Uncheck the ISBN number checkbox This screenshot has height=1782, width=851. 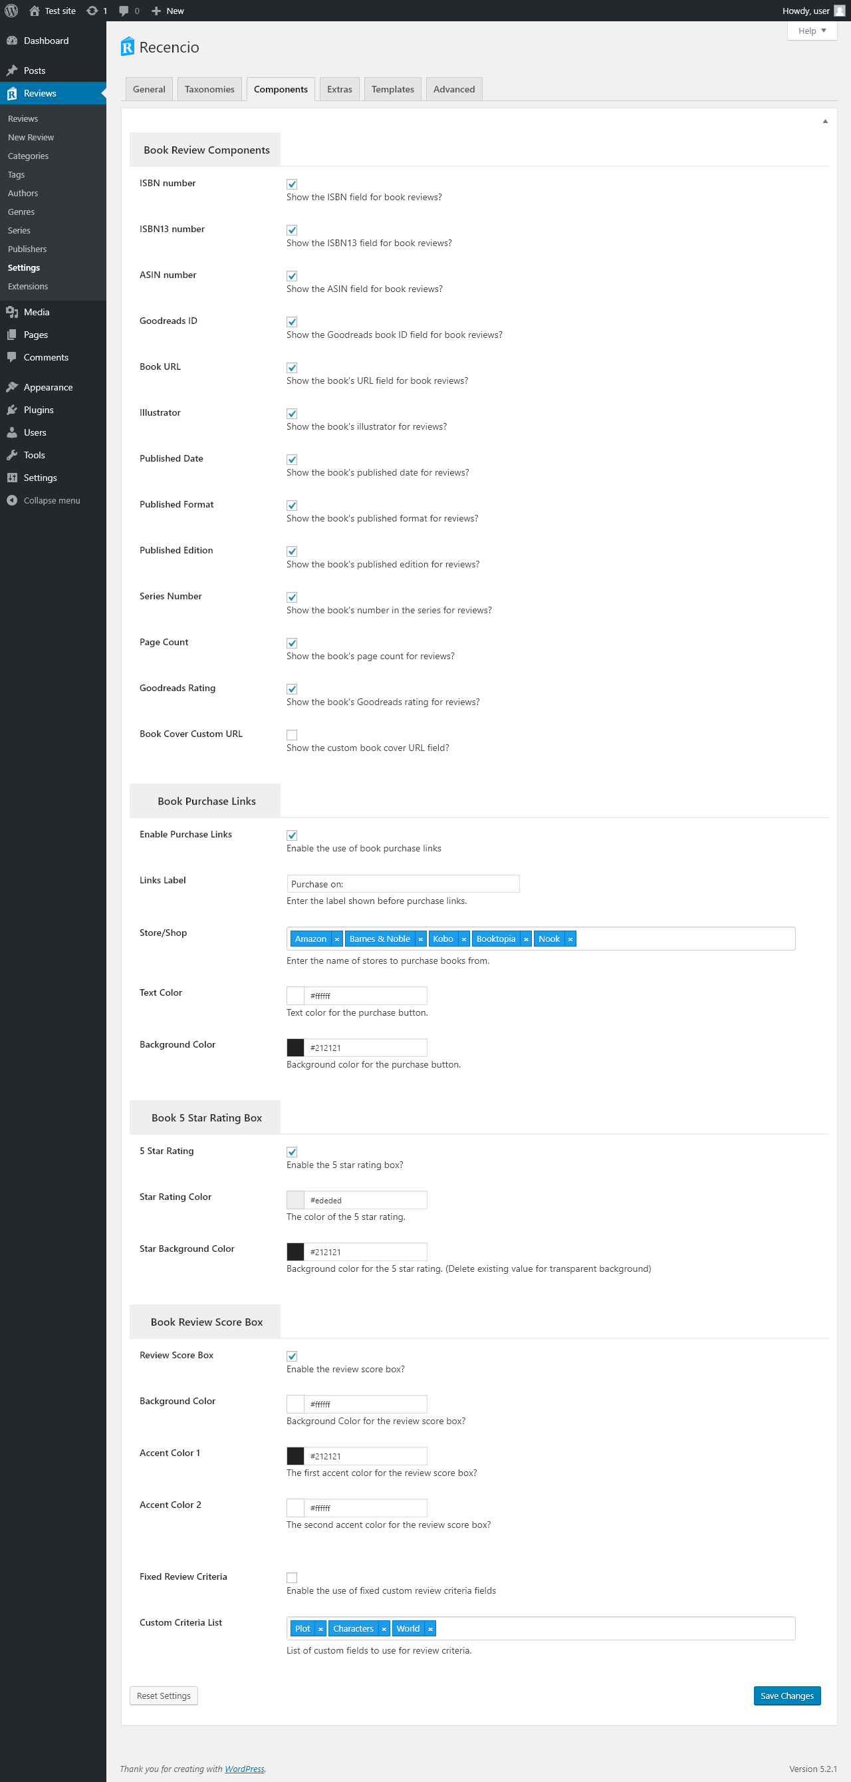pyautogui.click(x=292, y=184)
